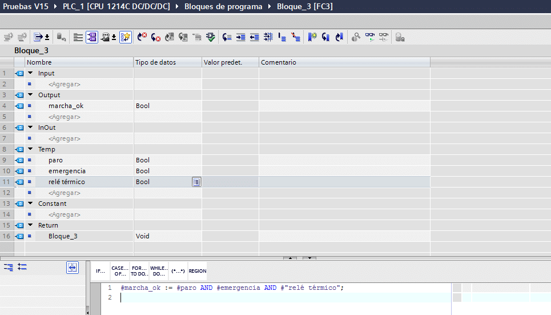Click the indent text icon
This screenshot has height=315, width=551.
240,37
